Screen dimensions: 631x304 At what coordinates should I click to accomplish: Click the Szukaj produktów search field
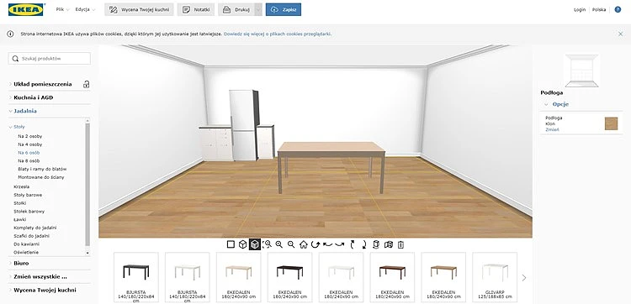(49, 58)
